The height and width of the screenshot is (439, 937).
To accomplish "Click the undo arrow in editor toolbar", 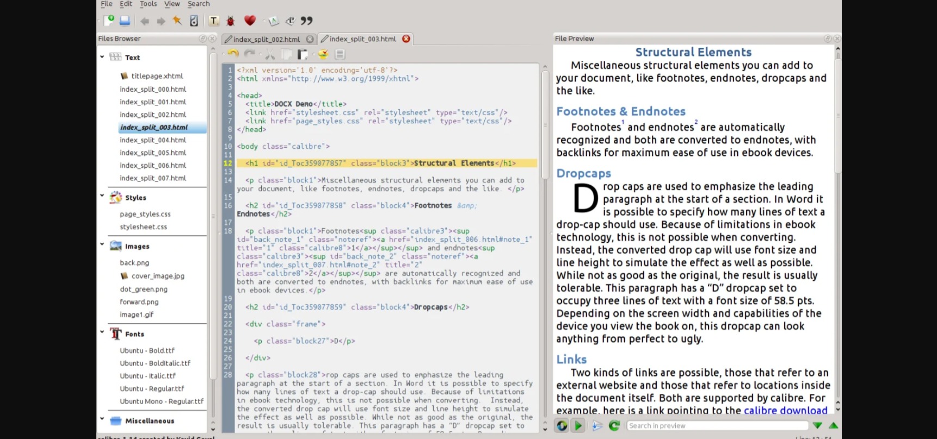I will click(x=233, y=54).
